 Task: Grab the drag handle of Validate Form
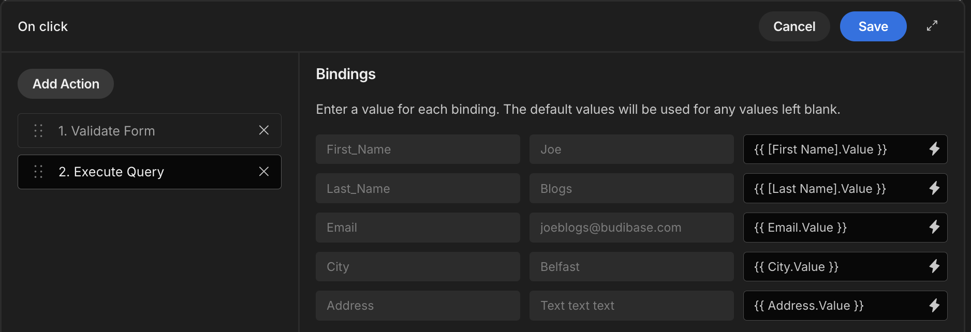pos(38,131)
